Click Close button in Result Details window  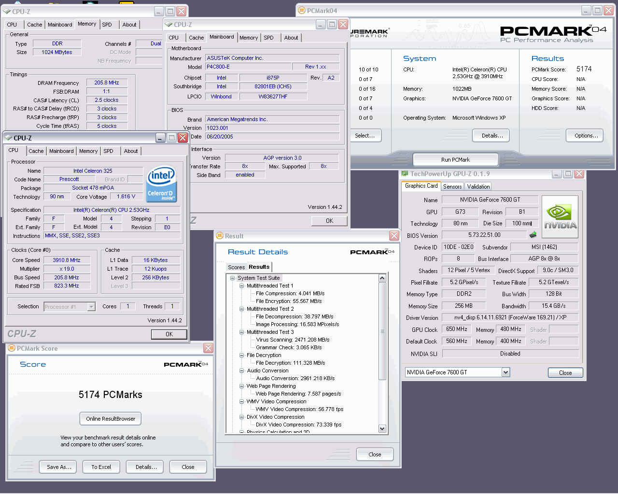point(375,454)
